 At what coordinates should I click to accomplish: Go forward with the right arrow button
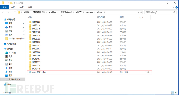point(8,12)
